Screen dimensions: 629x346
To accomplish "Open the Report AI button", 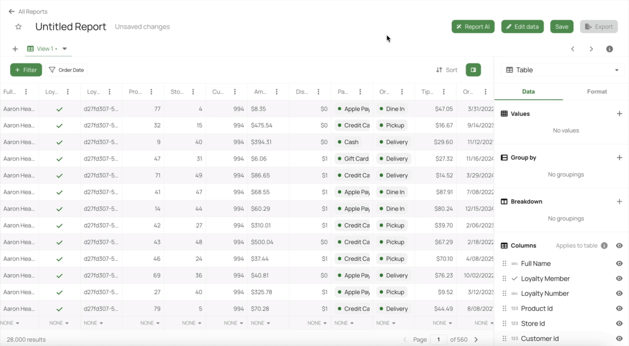I will (473, 27).
